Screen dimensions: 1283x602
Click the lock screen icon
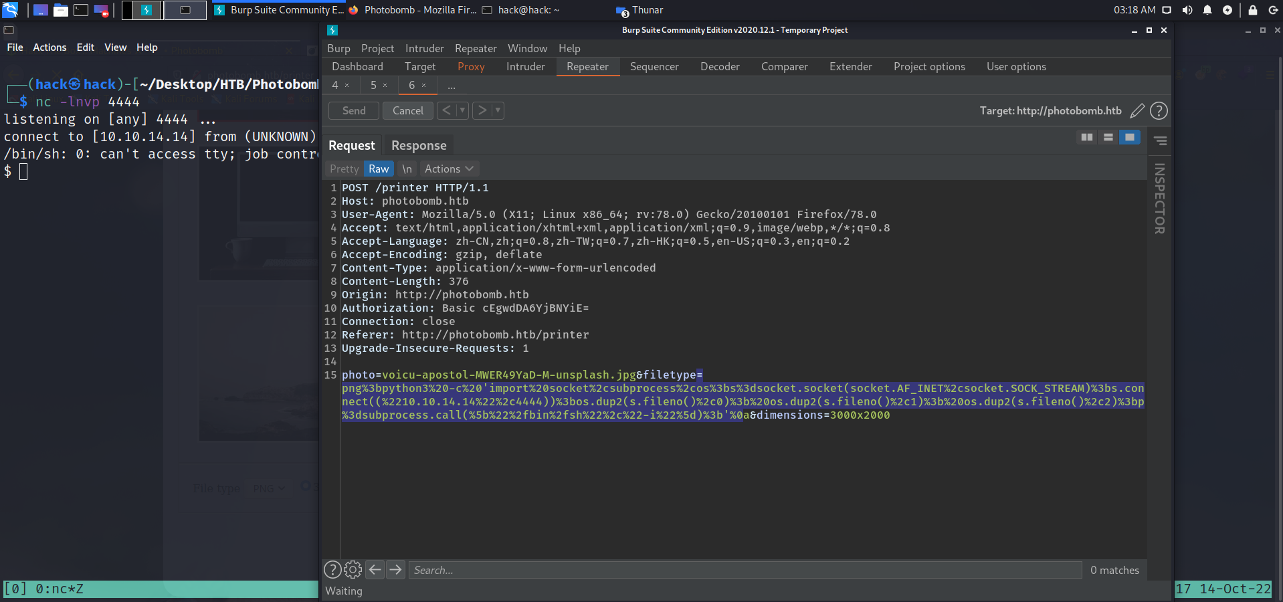click(1253, 10)
